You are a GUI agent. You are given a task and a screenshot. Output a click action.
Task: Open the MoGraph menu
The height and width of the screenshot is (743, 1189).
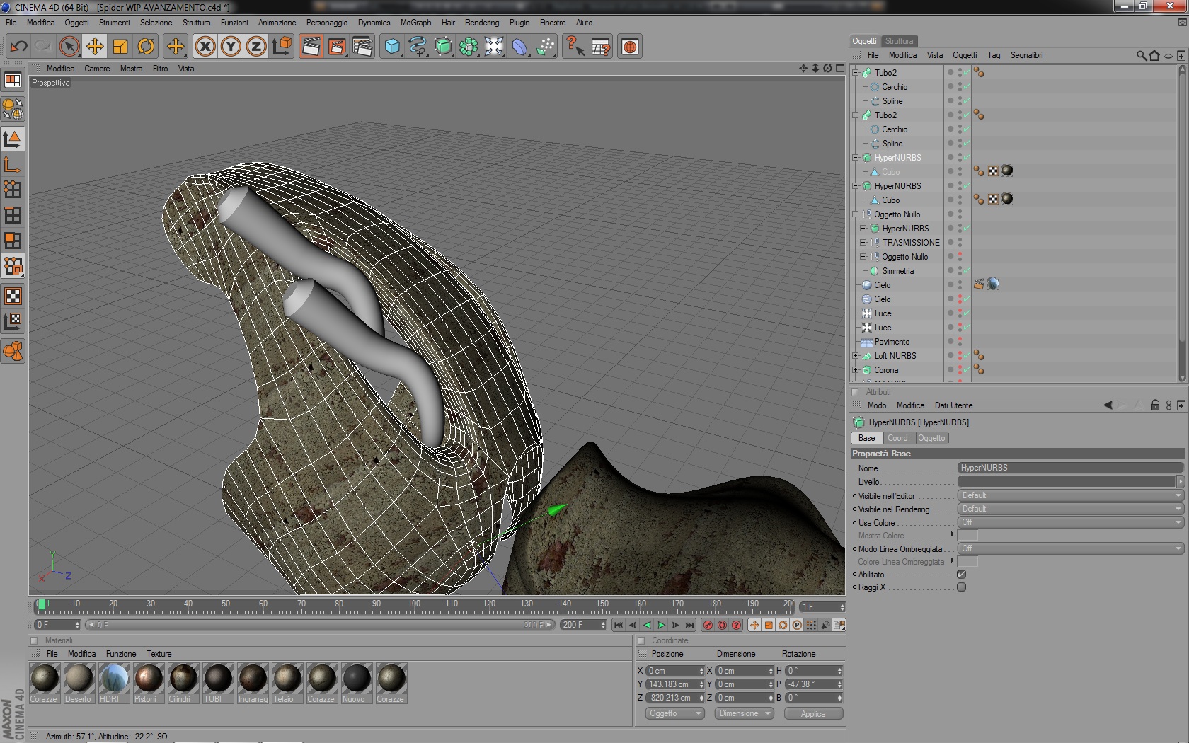click(x=415, y=23)
